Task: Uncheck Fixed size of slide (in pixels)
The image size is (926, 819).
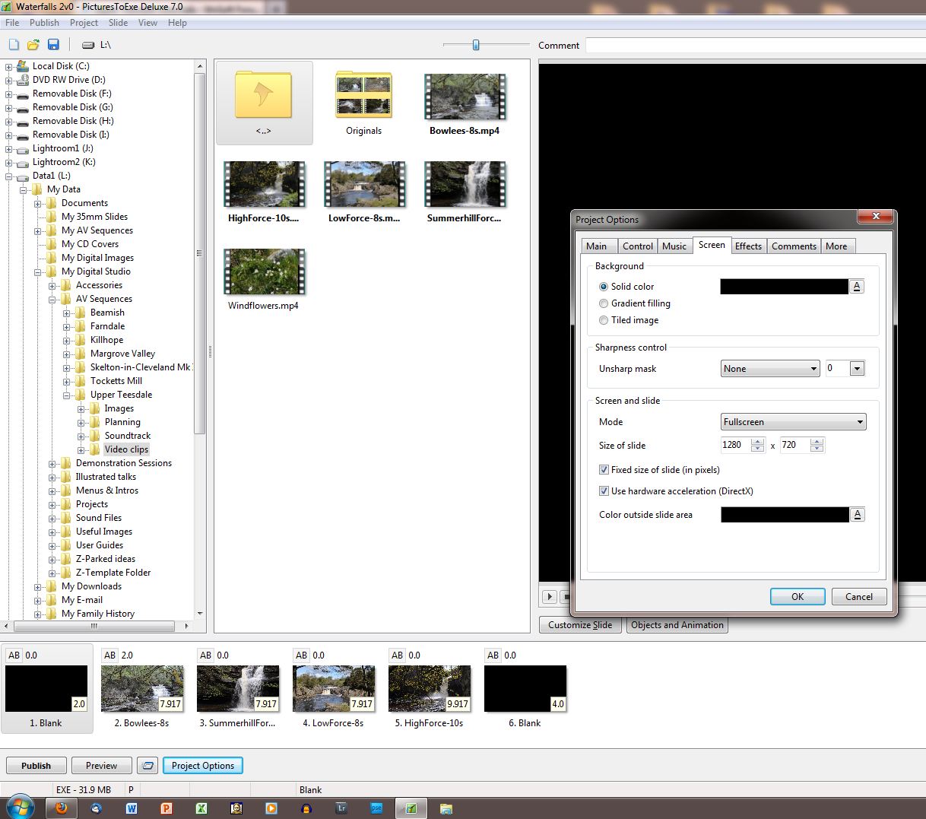Action: pyautogui.click(x=604, y=470)
